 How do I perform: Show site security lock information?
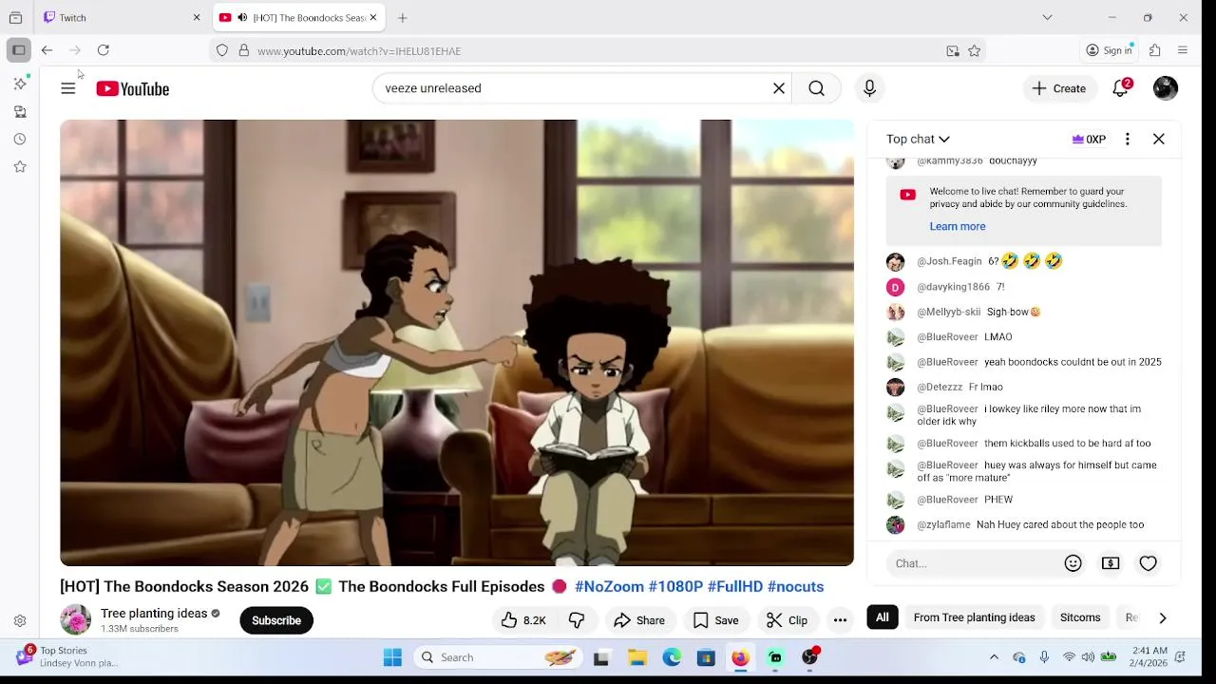(x=244, y=51)
